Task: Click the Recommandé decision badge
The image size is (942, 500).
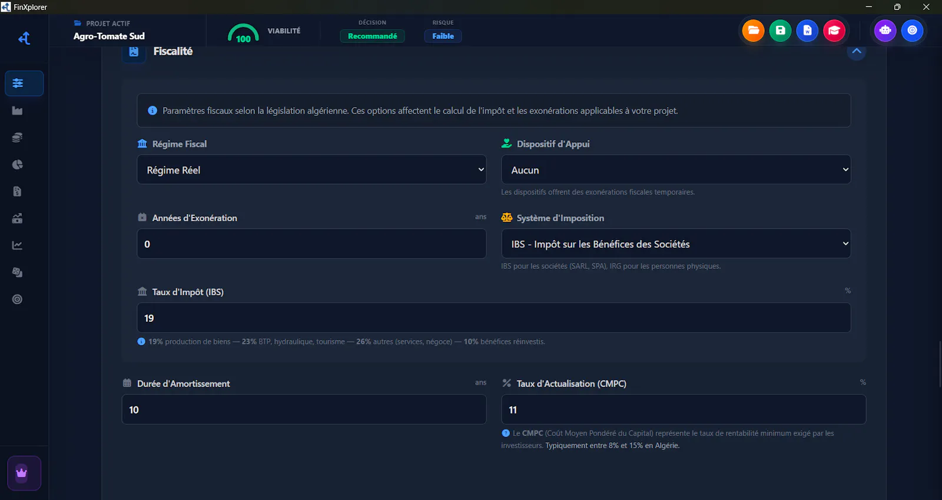Action: 373,36
